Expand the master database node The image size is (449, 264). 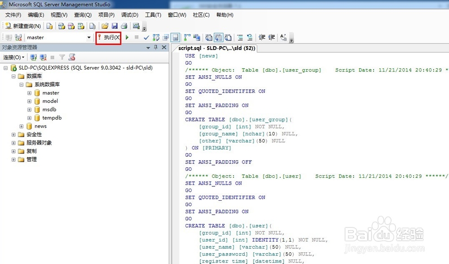[30, 93]
